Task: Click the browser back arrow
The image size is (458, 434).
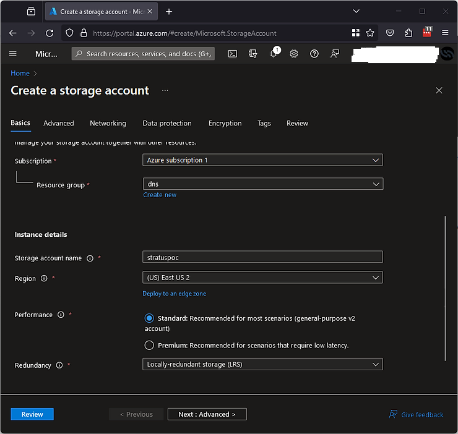Action: [13, 33]
